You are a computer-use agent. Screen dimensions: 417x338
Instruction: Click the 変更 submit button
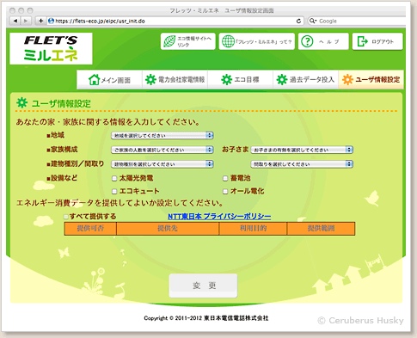point(203,286)
